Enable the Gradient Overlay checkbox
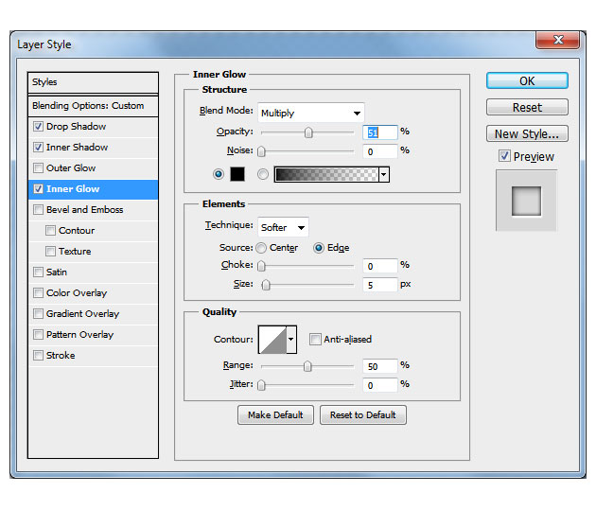Image resolution: width=596 pixels, height=510 pixels. point(38,314)
